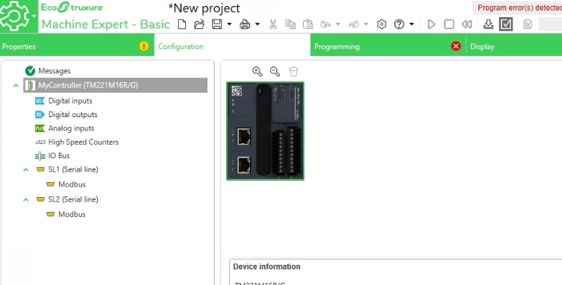Click the red error icon on Programming
This screenshot has width=562, height=285.
pos(456,46)
